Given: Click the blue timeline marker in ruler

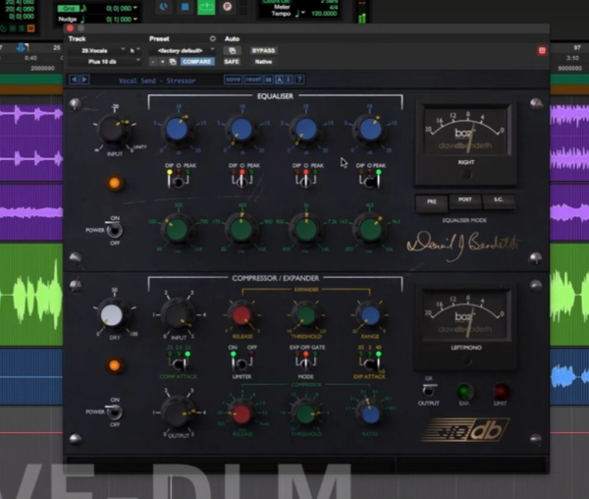Looking at the screenshot, I should point(23,47).
